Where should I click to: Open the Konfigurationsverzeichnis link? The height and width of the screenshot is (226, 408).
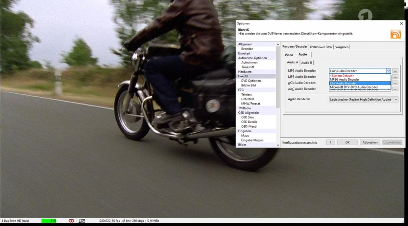click(x=300, y=143)
